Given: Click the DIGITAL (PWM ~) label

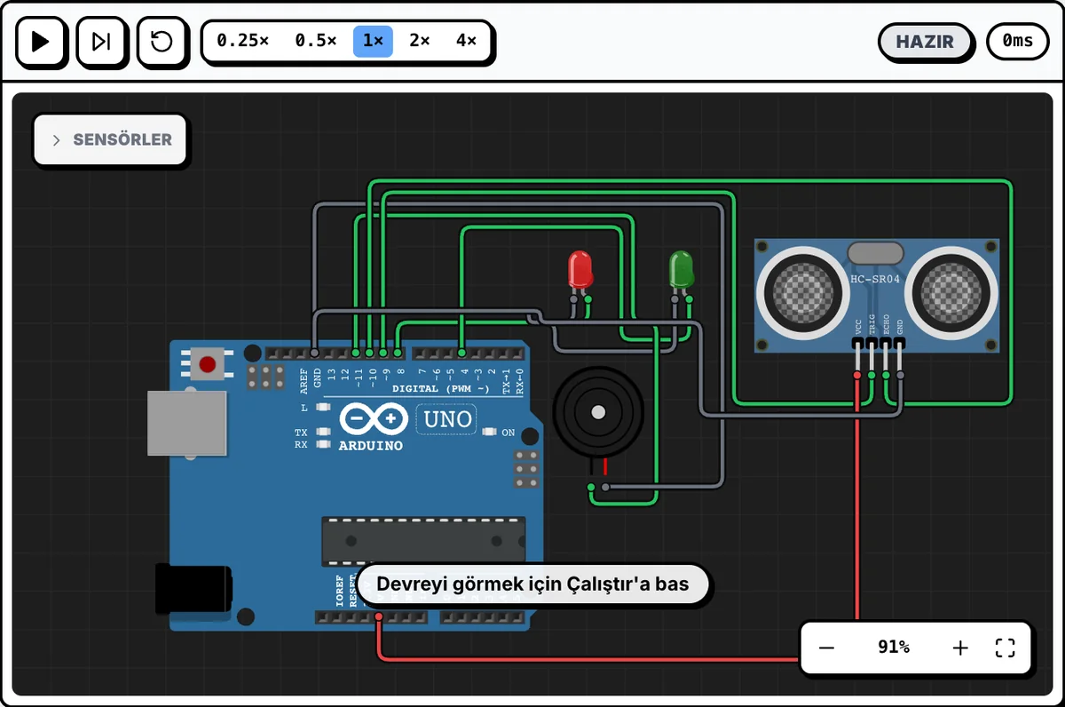Looking at the screenshot, I should 441,389.
